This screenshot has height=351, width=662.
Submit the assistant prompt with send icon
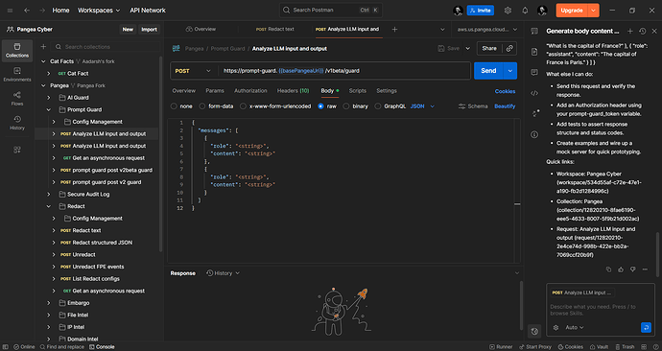click(x=646, y=327)
